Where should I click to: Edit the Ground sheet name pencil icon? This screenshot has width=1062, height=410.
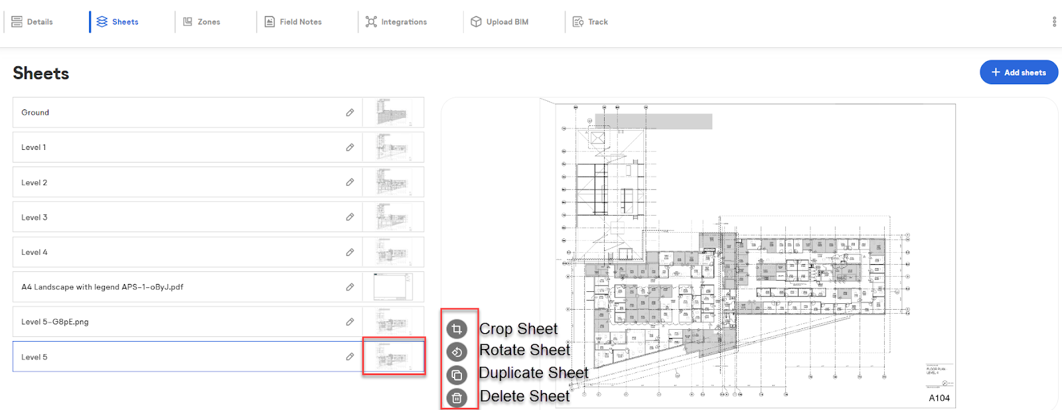(350, 113)
